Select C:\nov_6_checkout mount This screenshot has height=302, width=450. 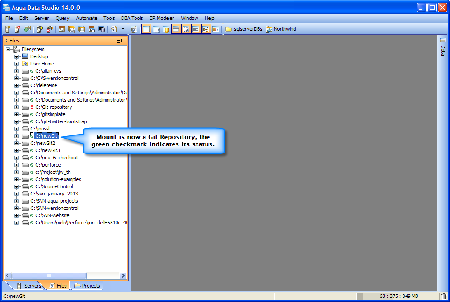coord(56,158)
